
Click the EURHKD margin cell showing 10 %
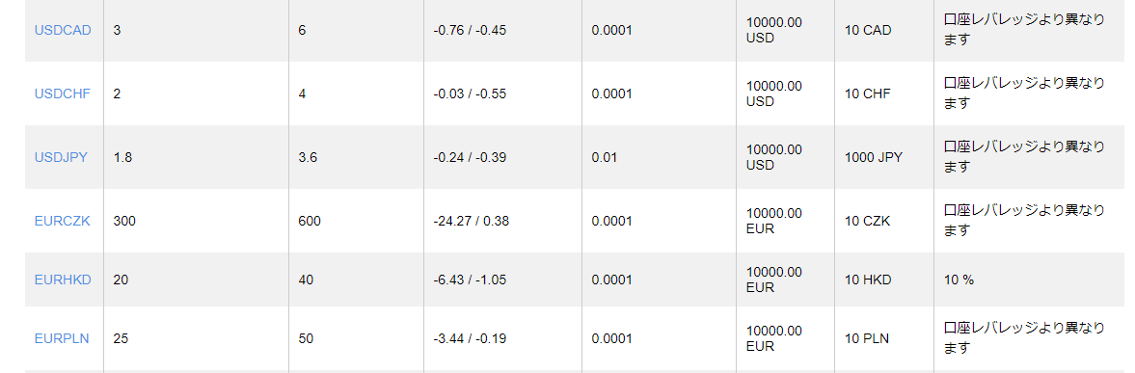959,280
